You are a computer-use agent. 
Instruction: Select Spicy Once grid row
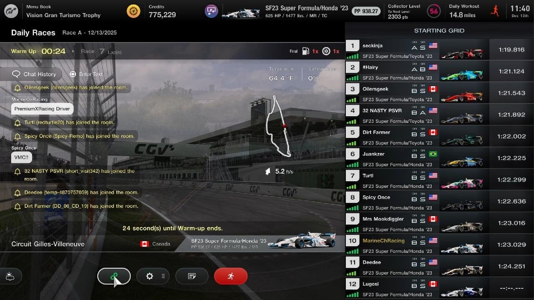point(439,202)
